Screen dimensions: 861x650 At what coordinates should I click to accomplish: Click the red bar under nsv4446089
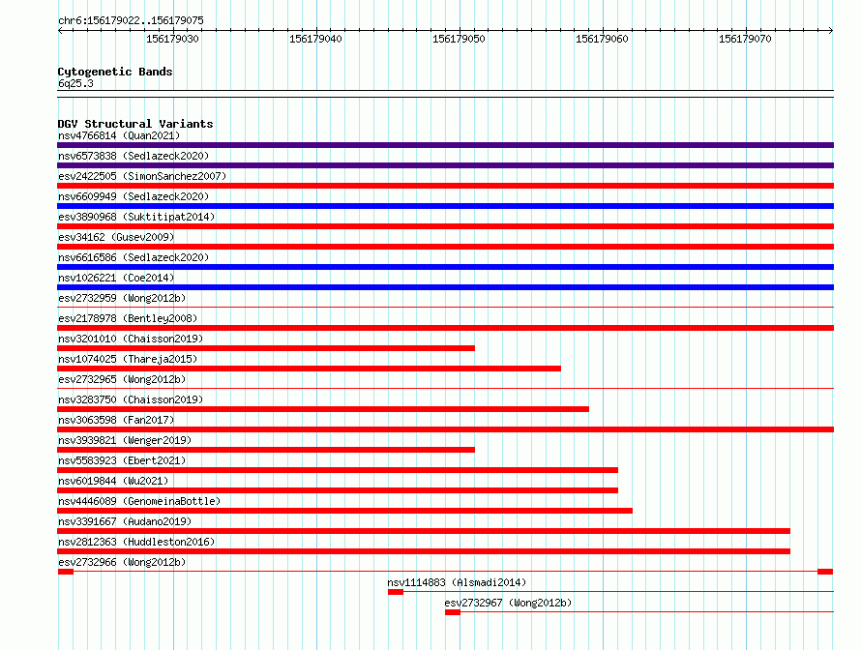[x=344, y=511]
